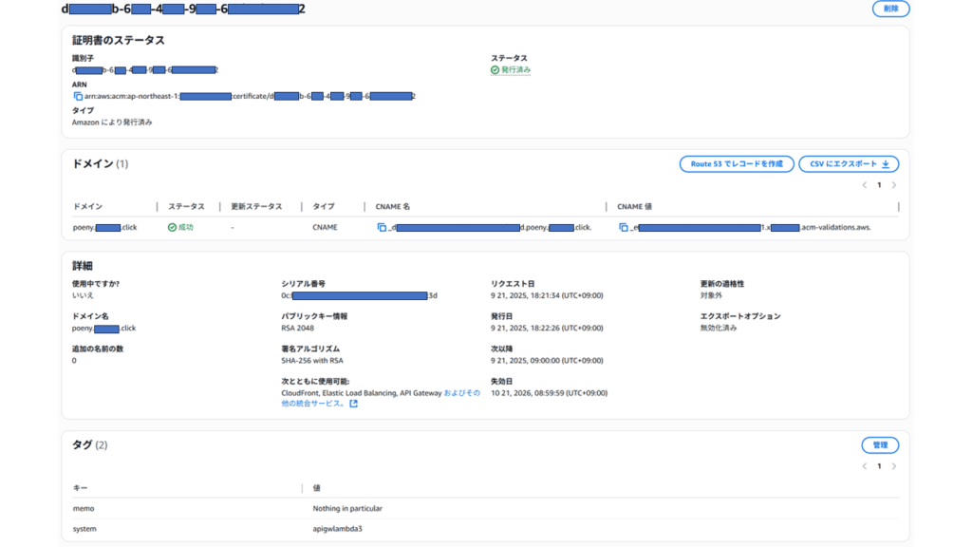The width and height of the screenshot is (972, 547).
Task: Open tag management with 管理 button
Action: pyautogui.click(x=880, y=445)
